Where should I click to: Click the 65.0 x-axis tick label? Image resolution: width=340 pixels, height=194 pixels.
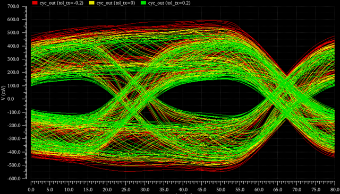278,190
